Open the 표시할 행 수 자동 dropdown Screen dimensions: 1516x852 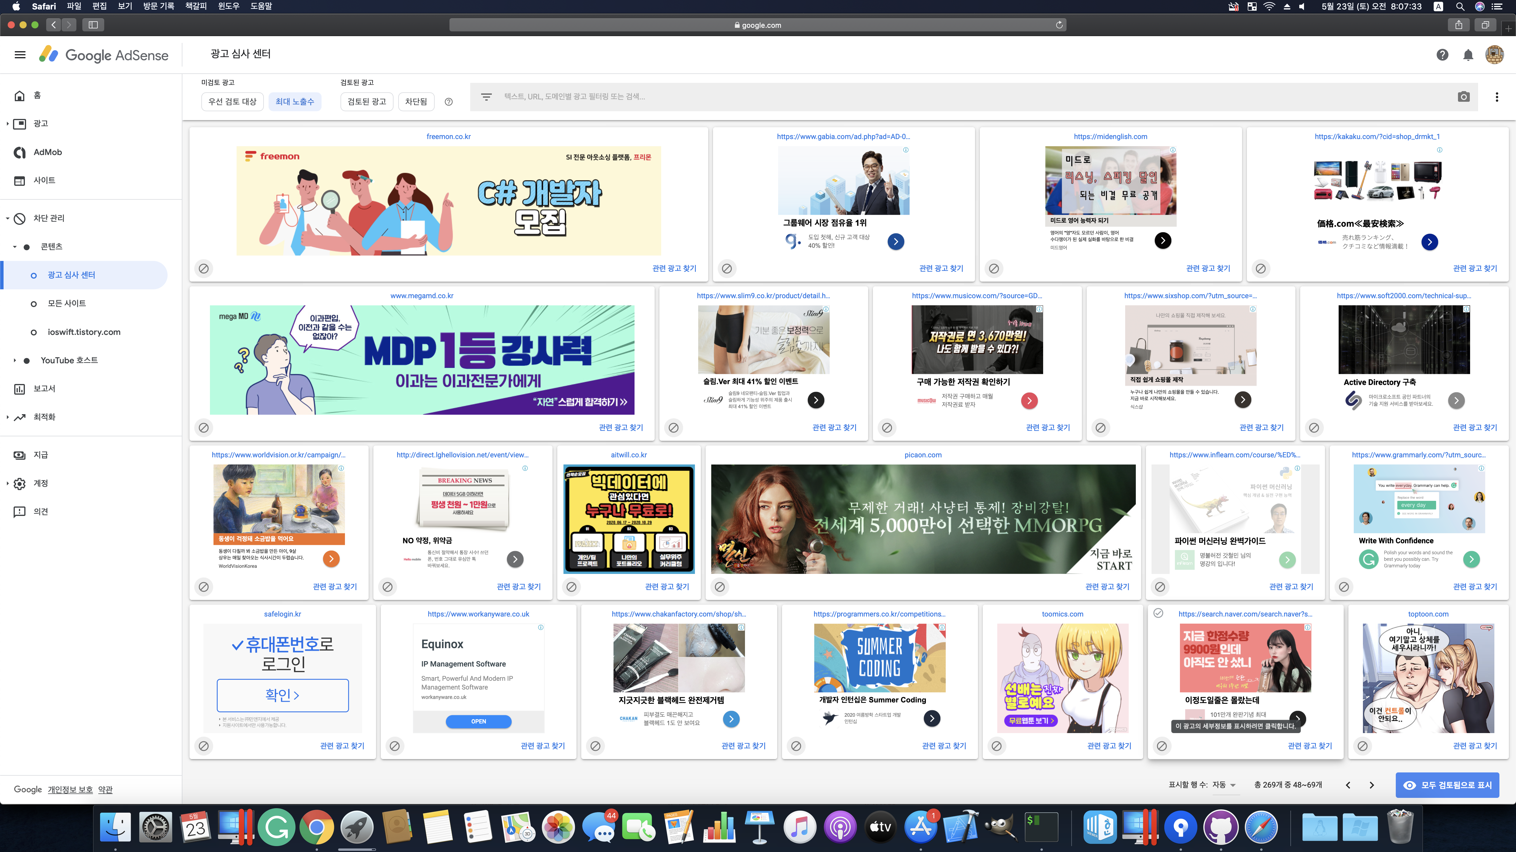(1225, 785)
